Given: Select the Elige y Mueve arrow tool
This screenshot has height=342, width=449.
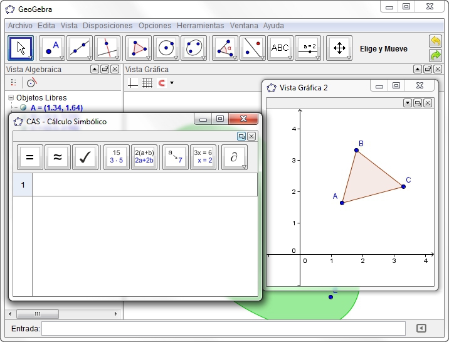Looking at the screenshot, I should 21,48.
